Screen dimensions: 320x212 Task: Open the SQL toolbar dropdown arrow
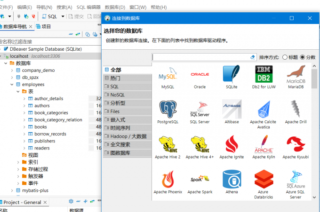(x=63, y=16)
